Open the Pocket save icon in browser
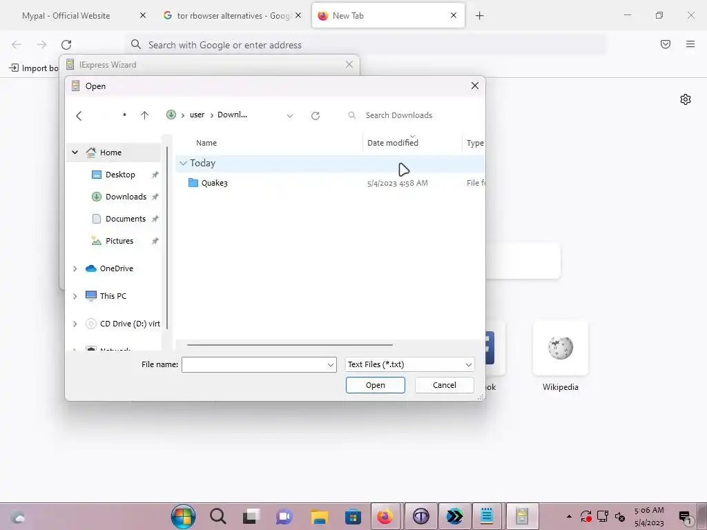Screen dimensions: 707x530 (666, 44)
